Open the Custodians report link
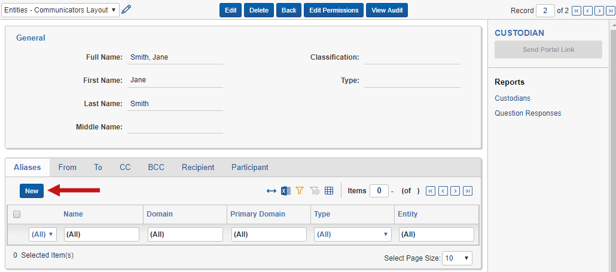The height and width of the screenshot is (272, 616). pos(513,98)
